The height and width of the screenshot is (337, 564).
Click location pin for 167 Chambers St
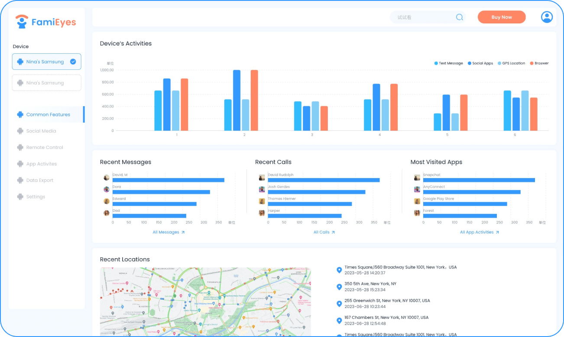pos(339,321)
